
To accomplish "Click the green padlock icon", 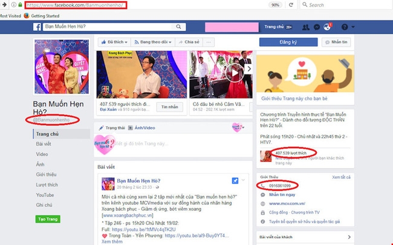I will pos(20,4).
